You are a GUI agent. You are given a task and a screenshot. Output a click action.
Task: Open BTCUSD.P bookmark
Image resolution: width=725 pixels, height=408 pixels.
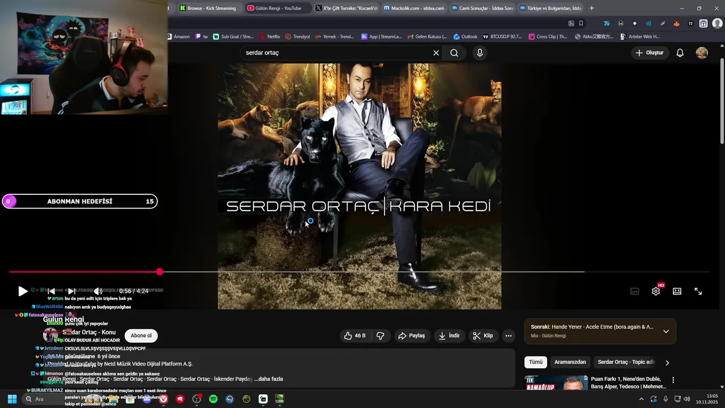502,37
